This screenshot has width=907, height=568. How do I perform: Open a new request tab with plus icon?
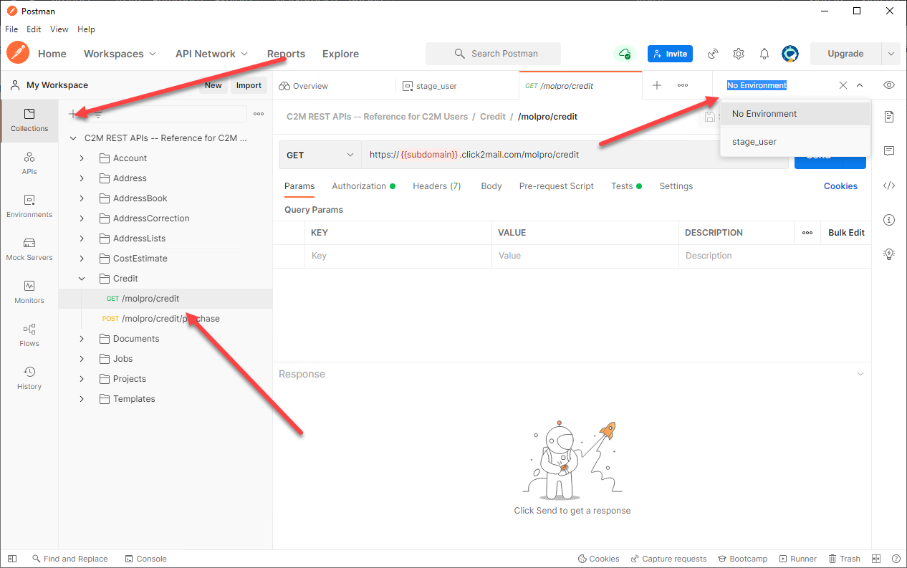pos(657,85)
